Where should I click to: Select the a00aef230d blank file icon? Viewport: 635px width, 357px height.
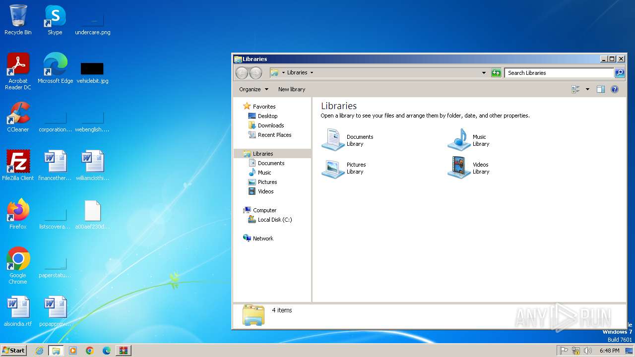click(92, 215)
